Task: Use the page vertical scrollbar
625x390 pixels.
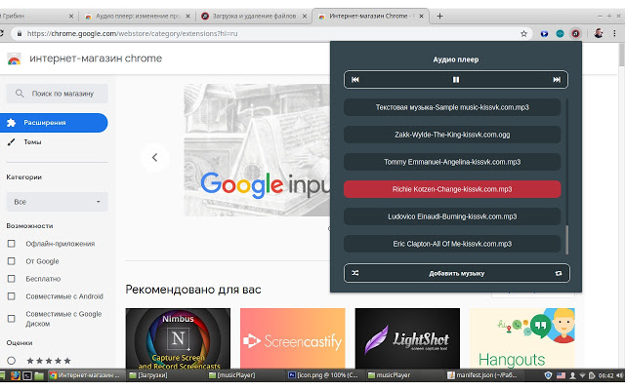Action: coord(622,56)
